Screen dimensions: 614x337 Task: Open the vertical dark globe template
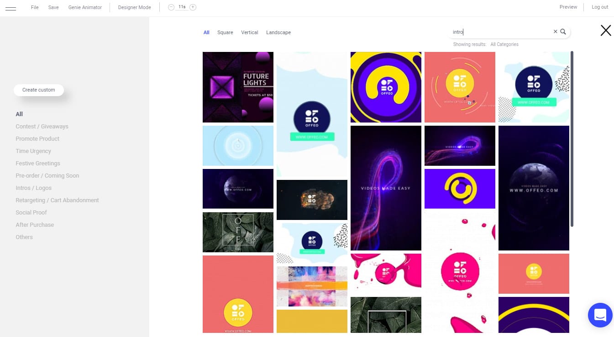pos(534,188)
